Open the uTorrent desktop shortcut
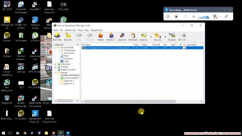This screenshot has height=136, width=242. 35,37
